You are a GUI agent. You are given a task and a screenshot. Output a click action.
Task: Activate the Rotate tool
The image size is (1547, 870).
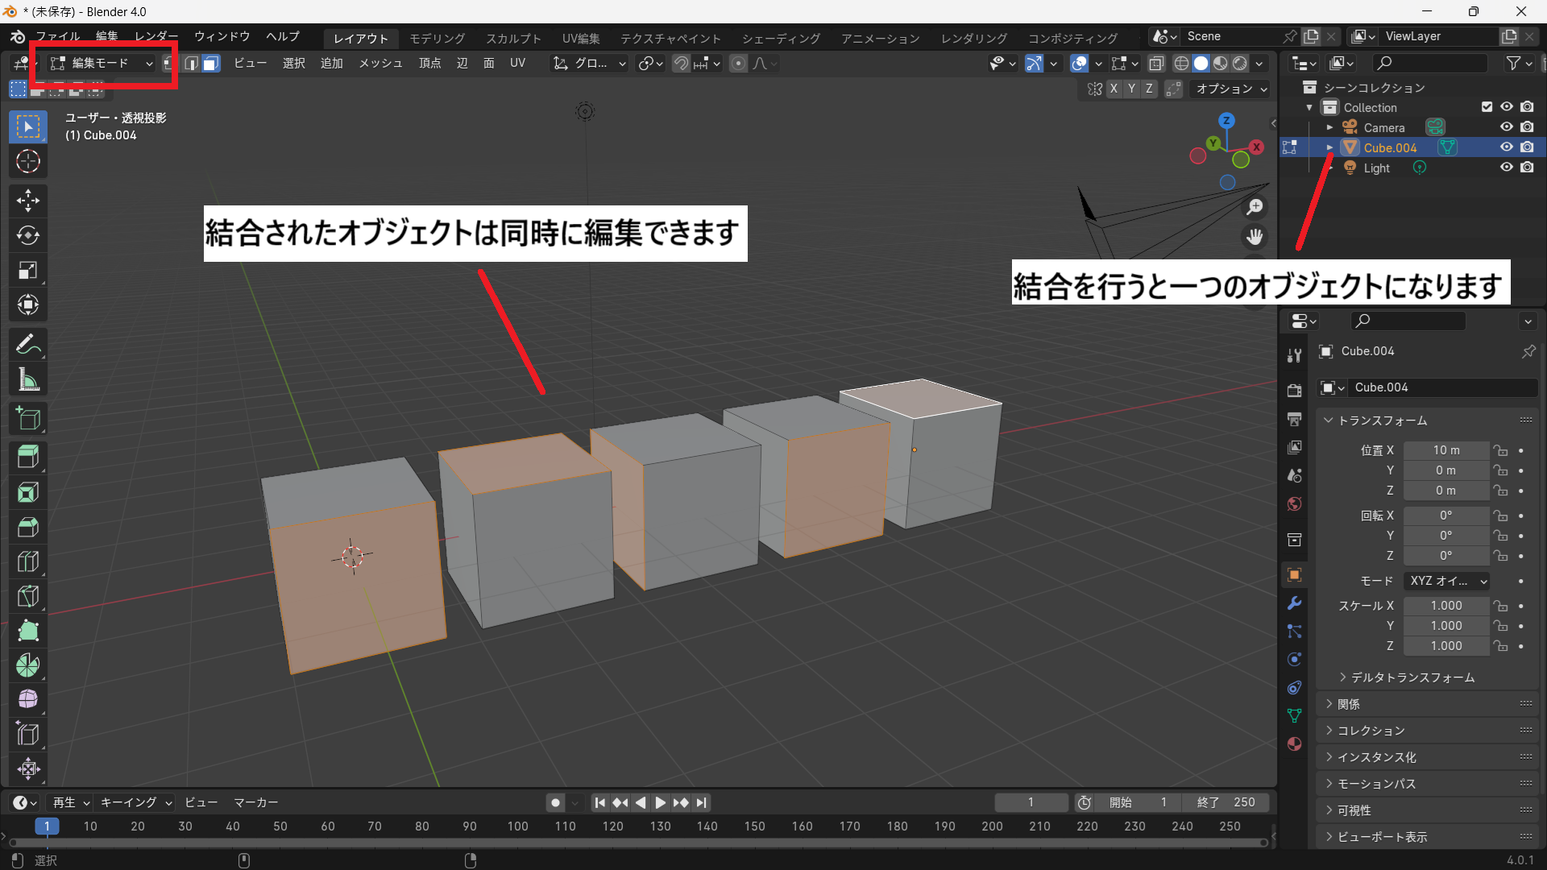coord(28,235)
